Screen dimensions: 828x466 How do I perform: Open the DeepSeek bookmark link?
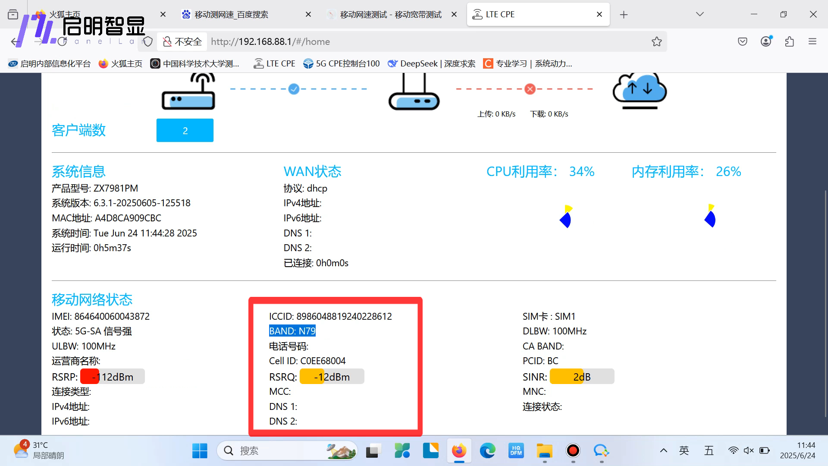tap(431, 64)
